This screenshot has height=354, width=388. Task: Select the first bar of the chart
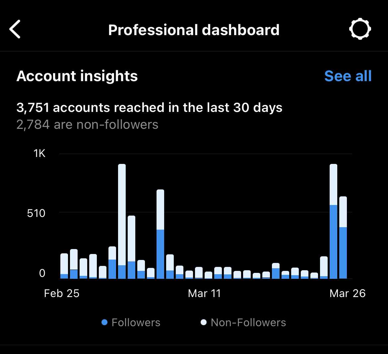(x=64, y=266)
